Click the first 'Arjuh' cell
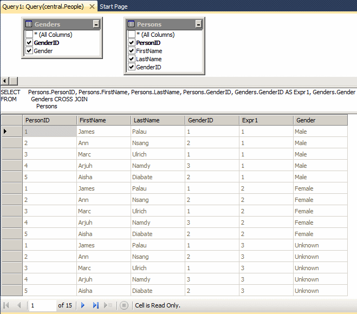 pos(104,166)
